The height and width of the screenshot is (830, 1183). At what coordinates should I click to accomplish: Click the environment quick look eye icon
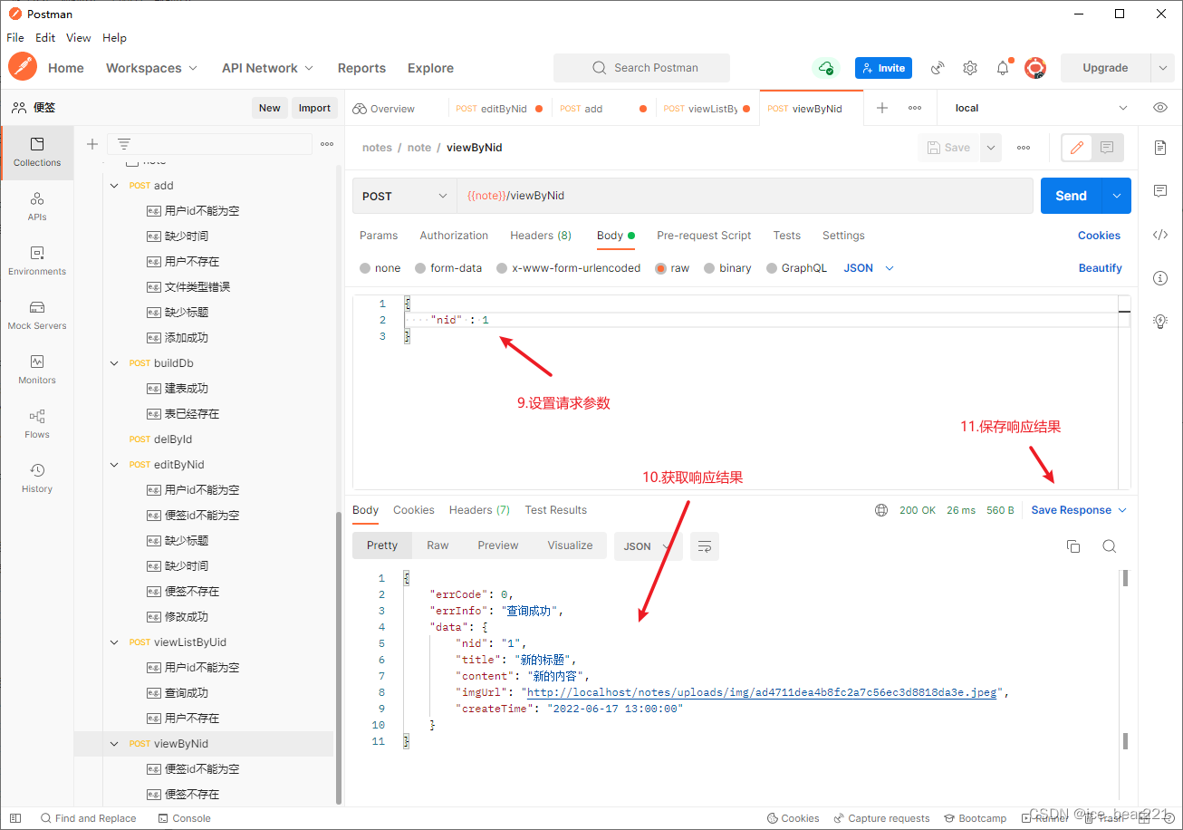[x=1160, y=108]
